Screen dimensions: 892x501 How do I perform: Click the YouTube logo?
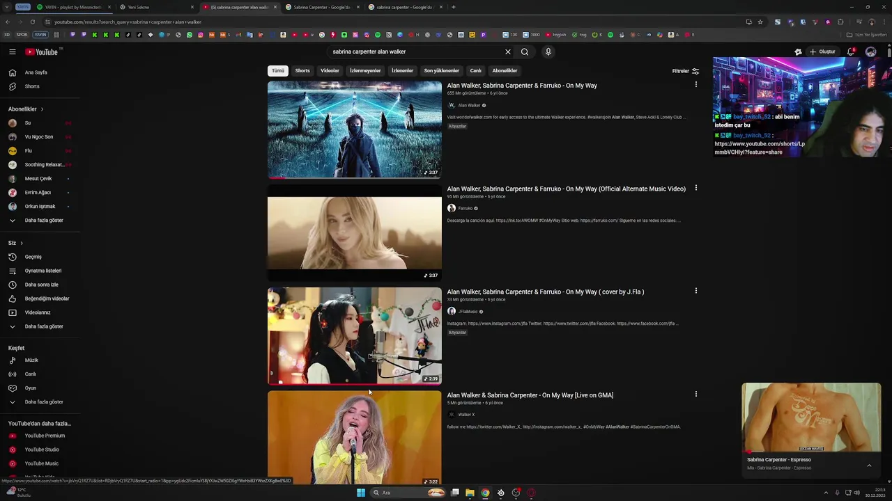pyautogui.click(x=42, y=51)
